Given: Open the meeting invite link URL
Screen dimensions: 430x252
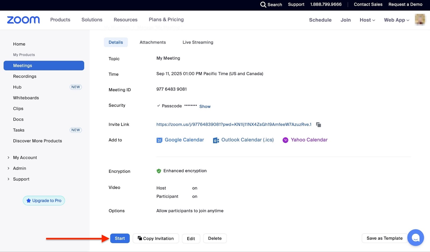Looking at the screenshot, I should (234, 124).
